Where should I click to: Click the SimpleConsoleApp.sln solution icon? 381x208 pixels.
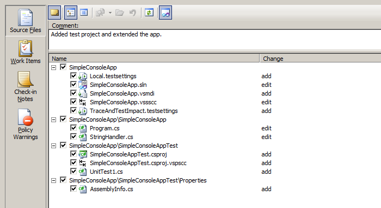pyautogui.click(x=83, y=85)
